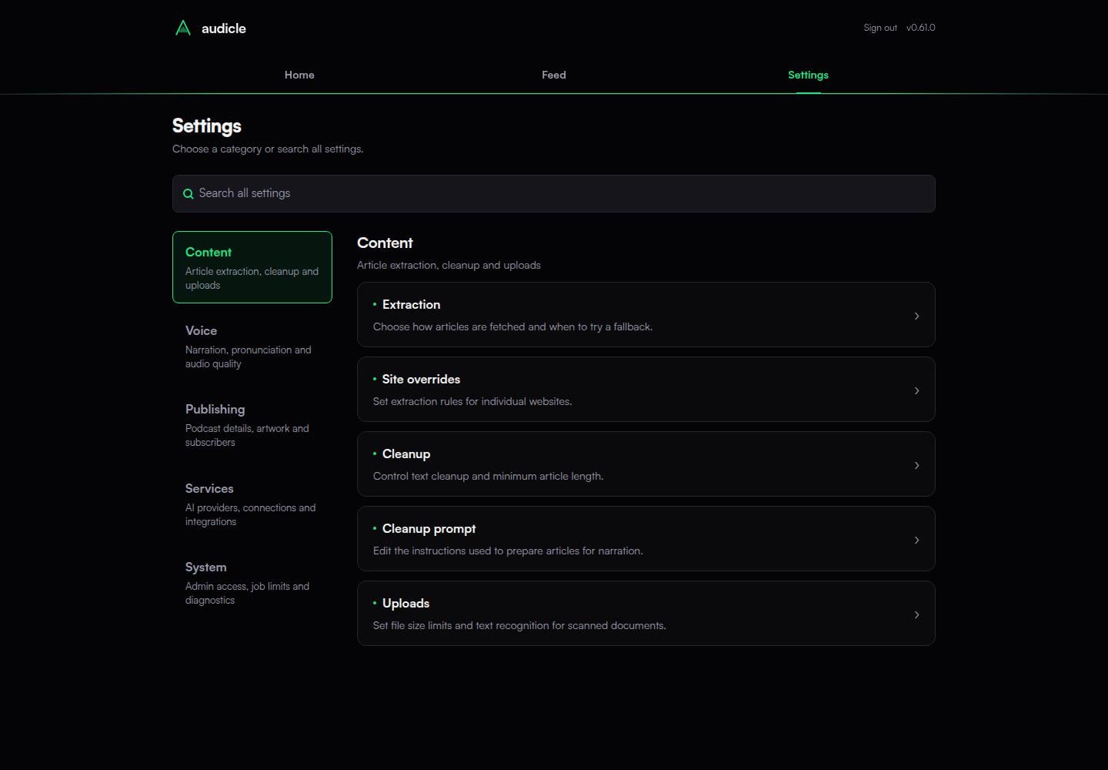Click the "Choose a category or search all settings." text
This screenshot has height=770, width=1108.
point(268,149)
